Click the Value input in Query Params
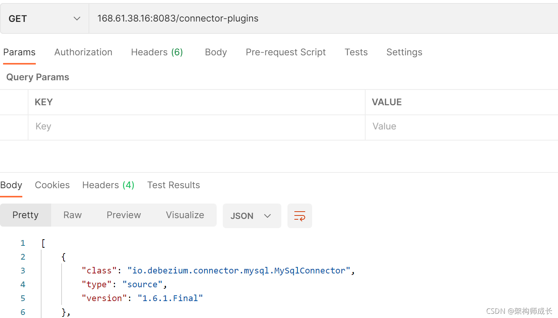Viewport: 558px width, 318px height. (462, 127)
